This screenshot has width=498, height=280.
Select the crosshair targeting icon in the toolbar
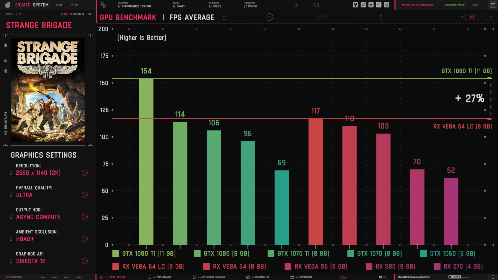386,5
